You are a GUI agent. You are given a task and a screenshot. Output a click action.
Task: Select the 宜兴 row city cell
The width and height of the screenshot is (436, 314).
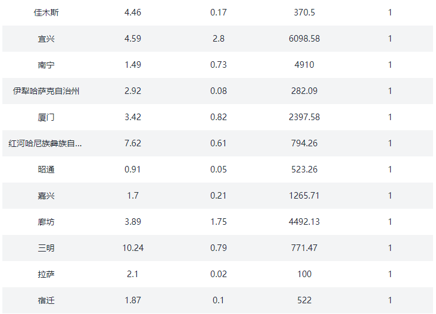(x=46, y=39)
